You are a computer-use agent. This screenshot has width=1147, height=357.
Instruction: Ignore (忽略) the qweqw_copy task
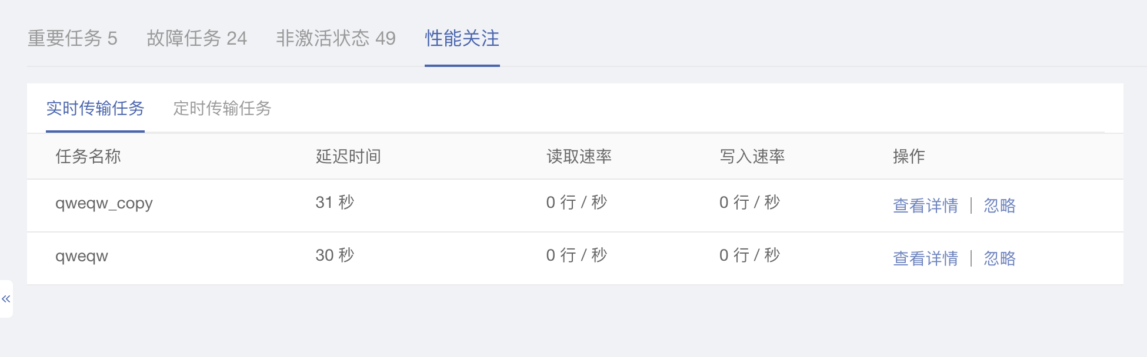999,206
